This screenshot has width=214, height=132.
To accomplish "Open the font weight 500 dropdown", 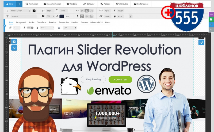I will coord(50,16).
